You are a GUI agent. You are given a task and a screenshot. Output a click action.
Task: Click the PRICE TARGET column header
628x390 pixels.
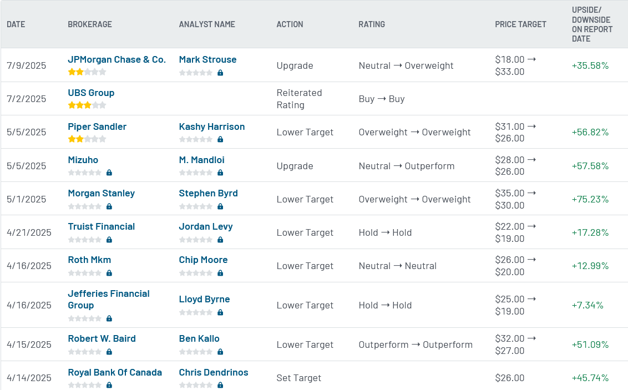click(520, 24)
